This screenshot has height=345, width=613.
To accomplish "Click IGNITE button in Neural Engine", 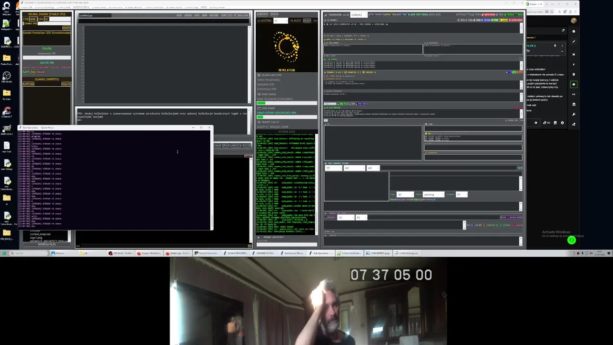I will (67, 28).
